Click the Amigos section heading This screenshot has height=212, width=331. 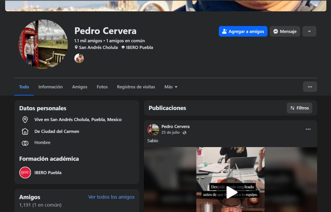pos(30,197)
